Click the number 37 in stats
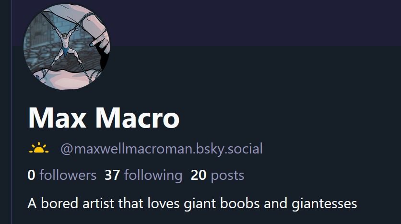The width and height of the screenshot is (401, 224). tap(112, 175)
